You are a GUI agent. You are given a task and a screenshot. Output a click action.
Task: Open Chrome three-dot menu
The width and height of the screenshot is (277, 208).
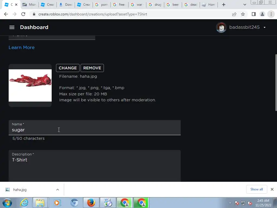(271, 14)
